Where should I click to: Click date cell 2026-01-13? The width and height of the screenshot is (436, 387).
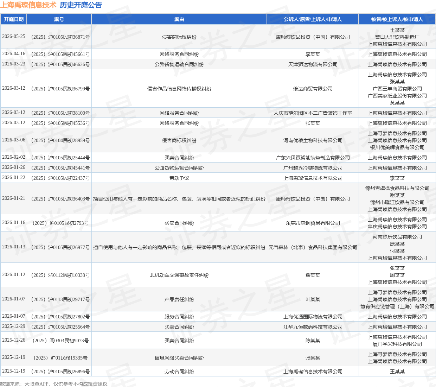14,247
